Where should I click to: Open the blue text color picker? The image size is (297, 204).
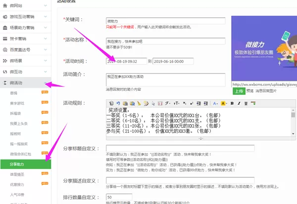pos(215,103)
